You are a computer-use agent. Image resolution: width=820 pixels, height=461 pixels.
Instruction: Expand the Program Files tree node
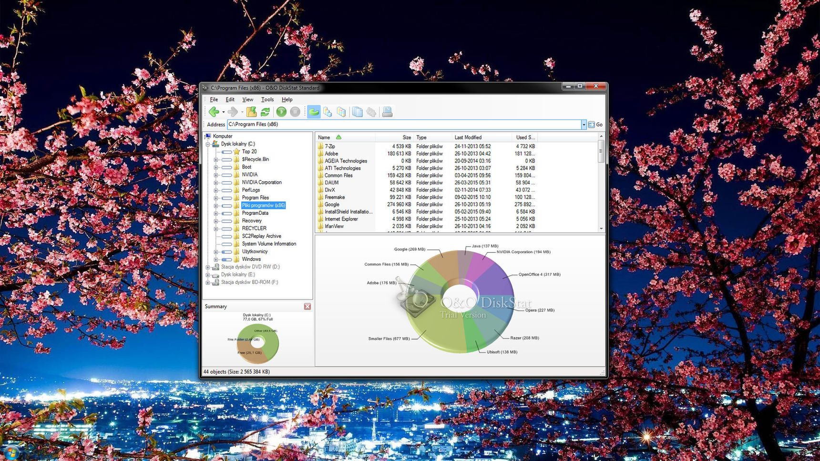pos(215,198)
